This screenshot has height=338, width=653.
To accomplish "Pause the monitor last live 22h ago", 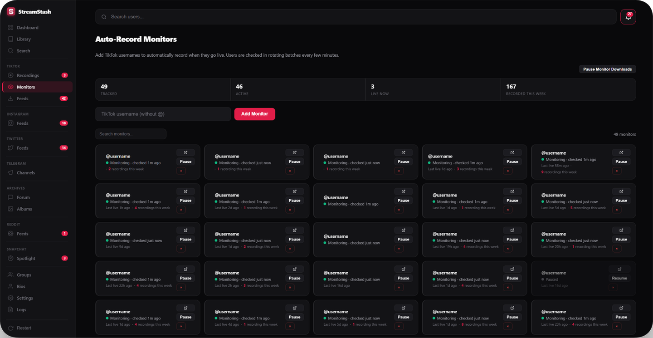I will pyautogui.click(x=185, y=278).
